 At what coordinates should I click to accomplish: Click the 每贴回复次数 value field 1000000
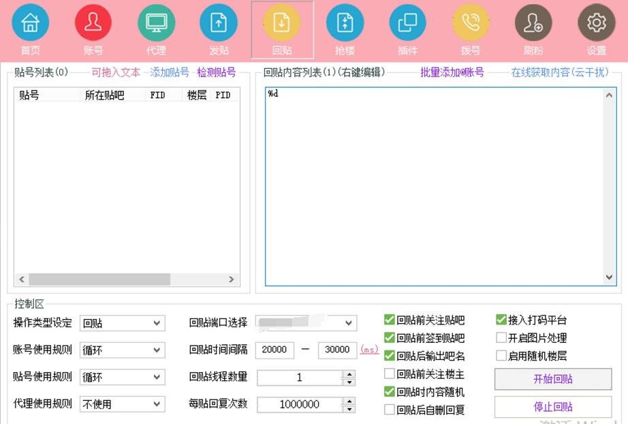[x=300, y=404]
